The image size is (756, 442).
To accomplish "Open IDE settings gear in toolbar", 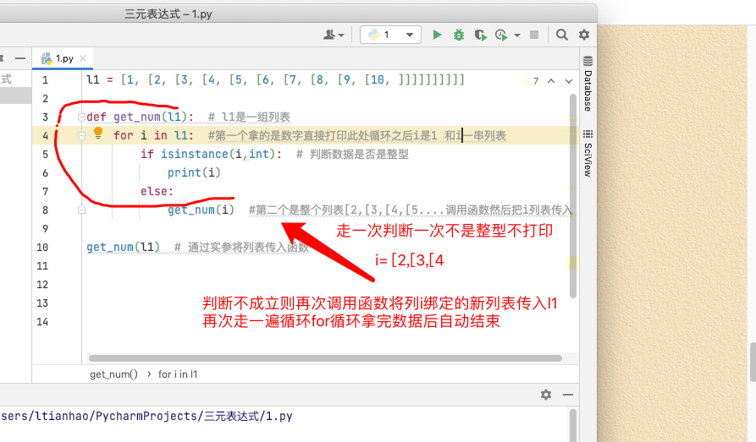I will click(x=584, y=35).
